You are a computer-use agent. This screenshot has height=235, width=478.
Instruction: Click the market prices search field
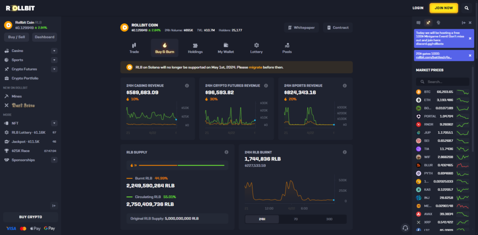tap(443, 82)
